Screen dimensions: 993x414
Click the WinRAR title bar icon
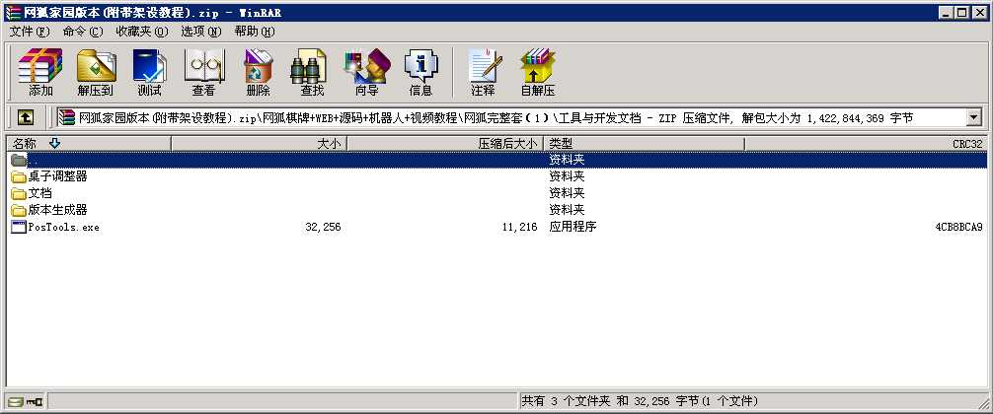tap(12, 13)
